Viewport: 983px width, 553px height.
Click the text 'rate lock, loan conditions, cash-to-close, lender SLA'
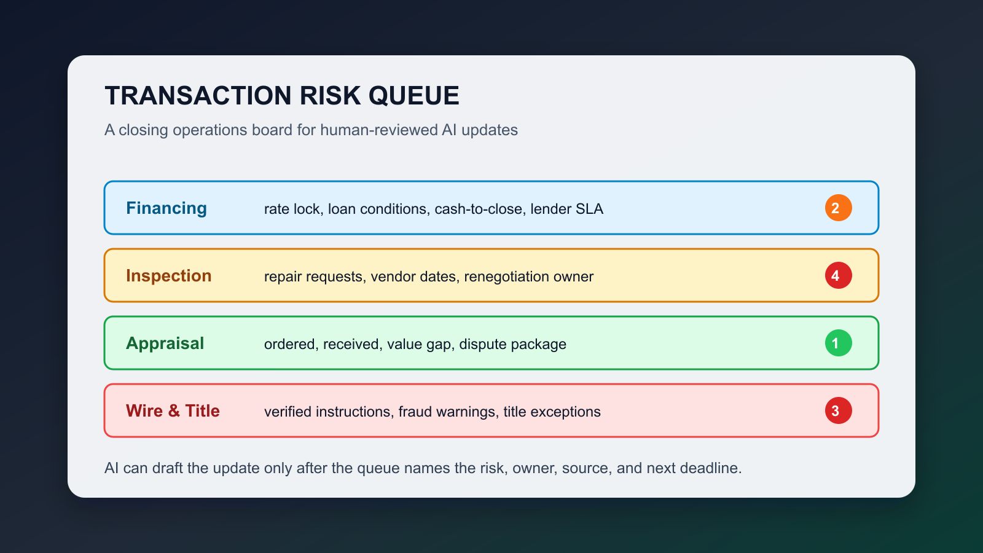tap(434, 209)
